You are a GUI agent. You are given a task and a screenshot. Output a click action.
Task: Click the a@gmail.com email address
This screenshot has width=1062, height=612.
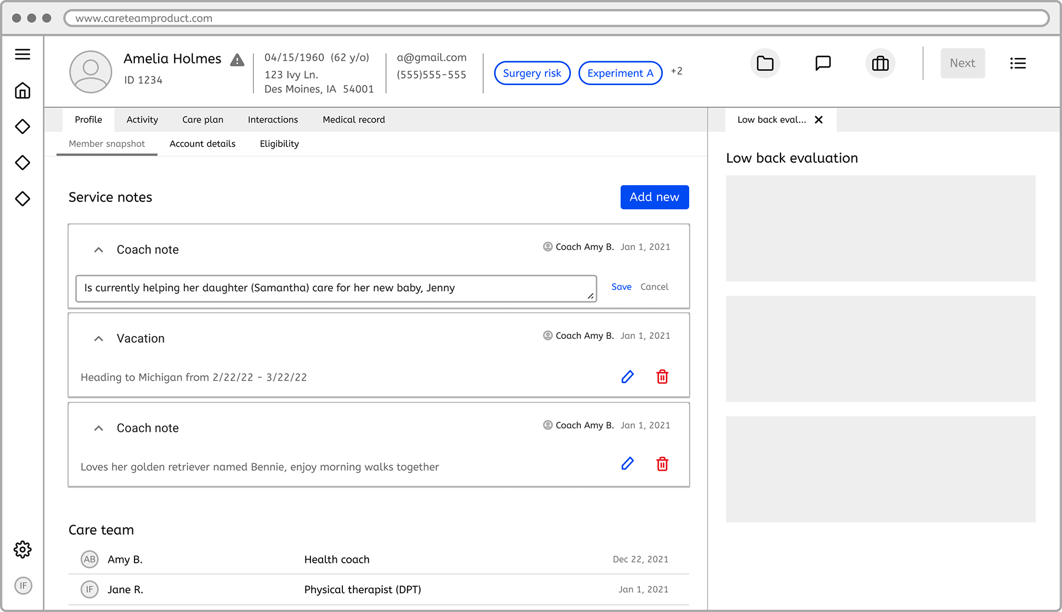[431, 57]
